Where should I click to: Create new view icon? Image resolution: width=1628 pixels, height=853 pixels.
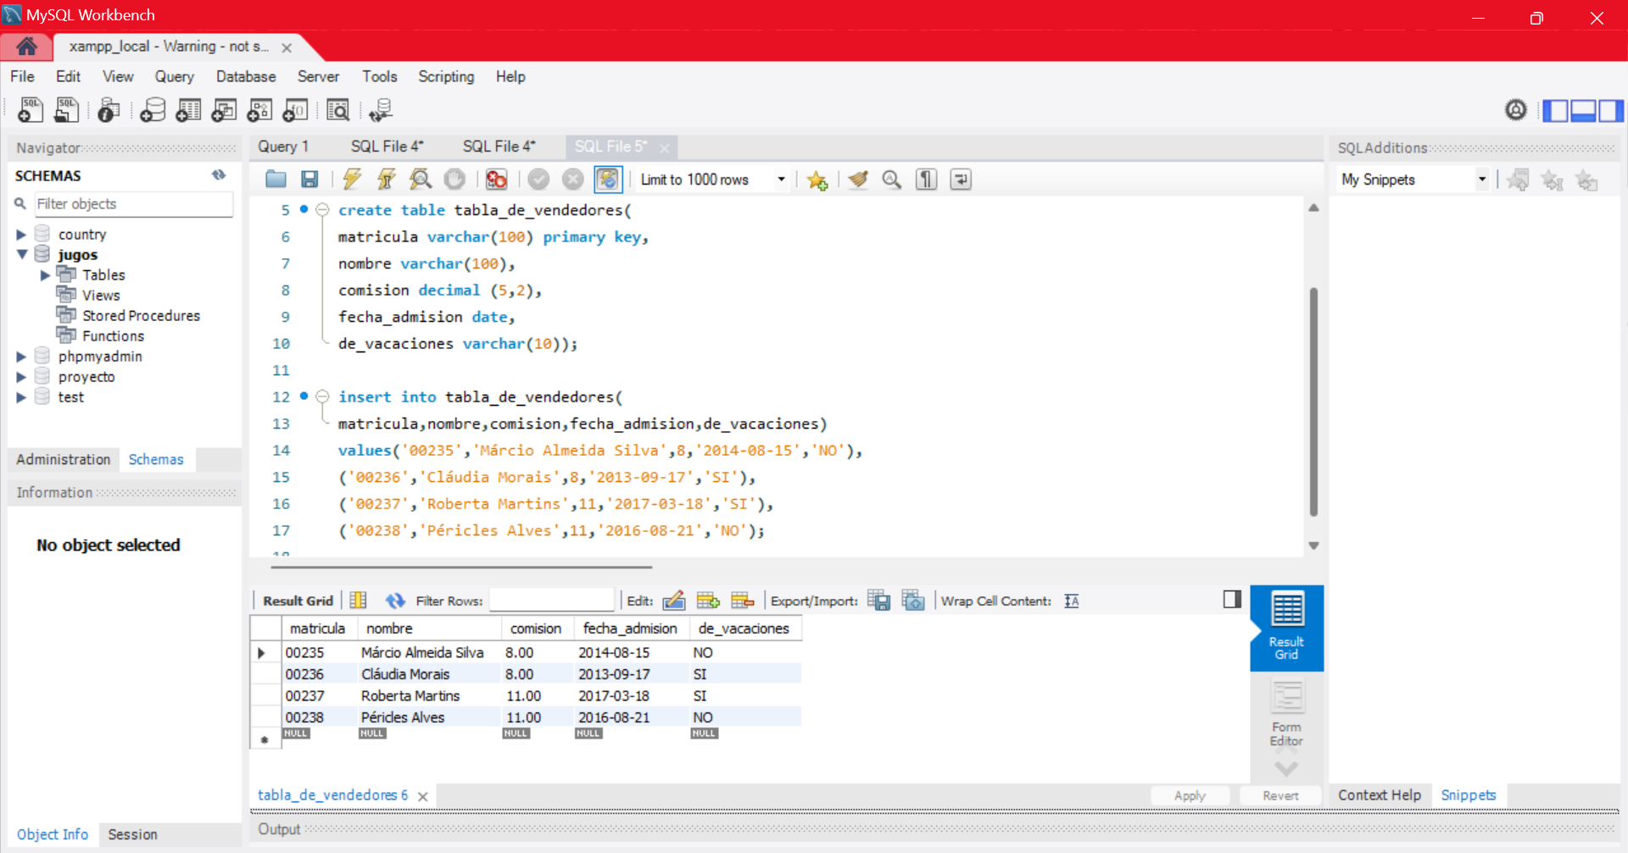pos(224,110)
